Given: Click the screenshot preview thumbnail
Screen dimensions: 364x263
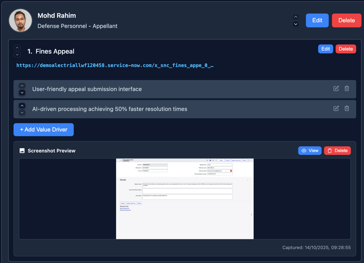Looking at the screenshot, I should (184, 198).
